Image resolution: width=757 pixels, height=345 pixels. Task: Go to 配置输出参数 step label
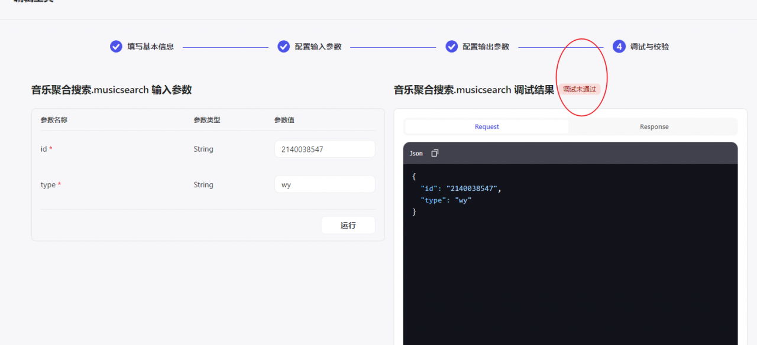[486, 47]
